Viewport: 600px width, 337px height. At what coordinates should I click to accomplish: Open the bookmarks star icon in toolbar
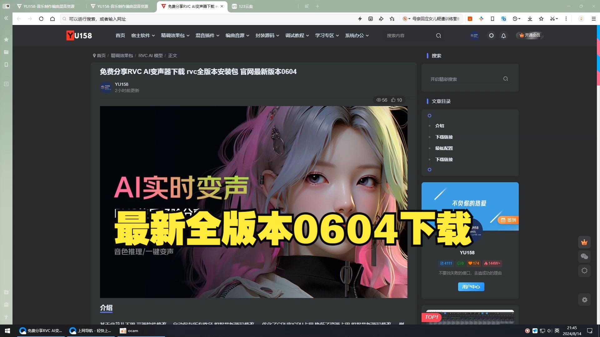click(541, 19)
